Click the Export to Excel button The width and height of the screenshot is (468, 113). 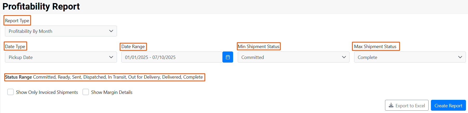point(407,106)
